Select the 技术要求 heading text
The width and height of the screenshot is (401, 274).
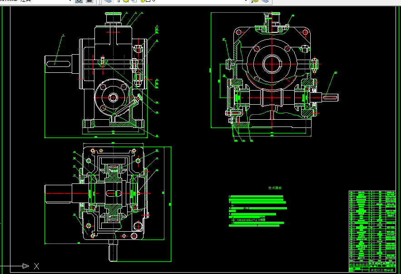point(275,188)
